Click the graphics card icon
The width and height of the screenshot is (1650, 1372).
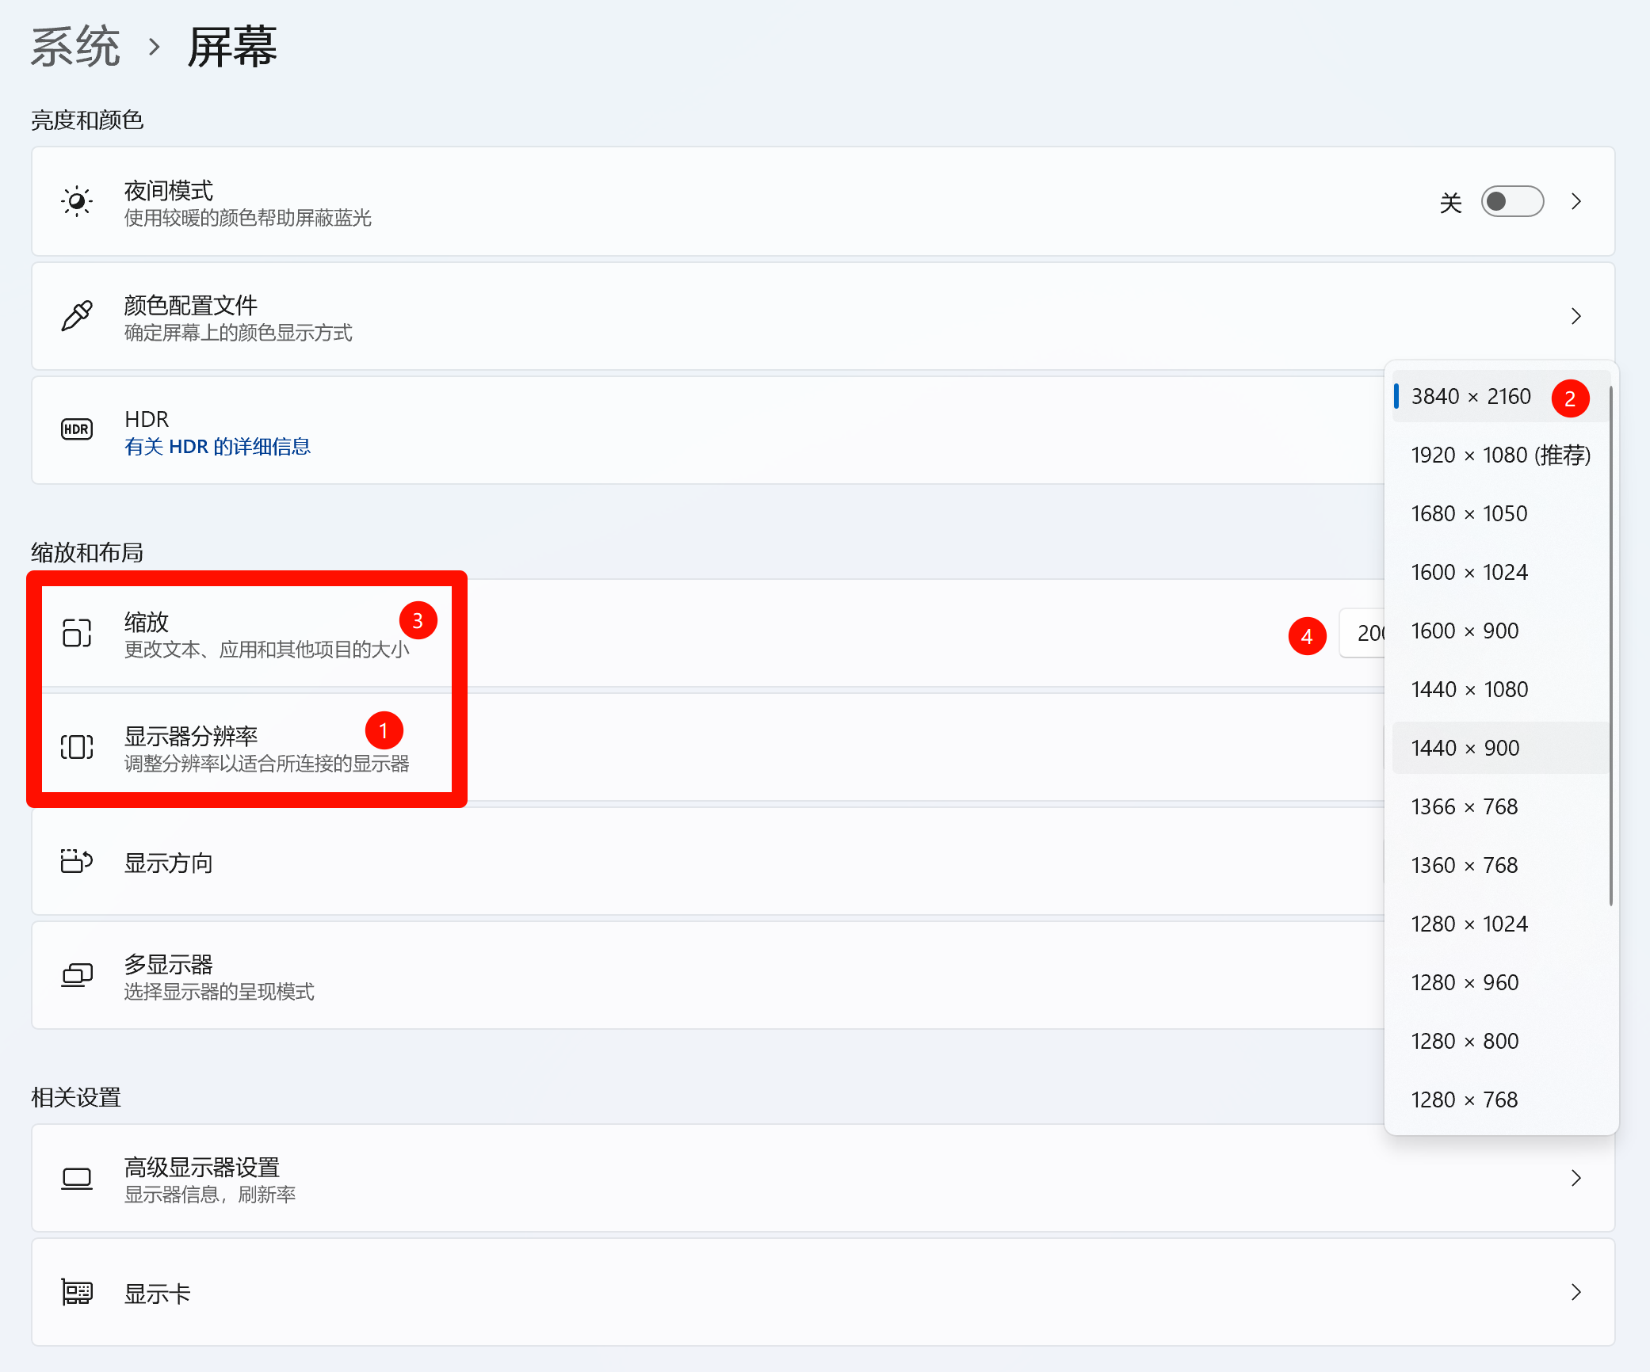coord(77,1293)
